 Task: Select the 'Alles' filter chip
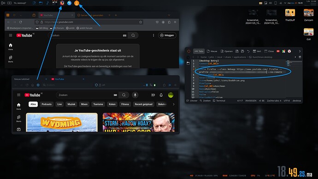(33, 104)
